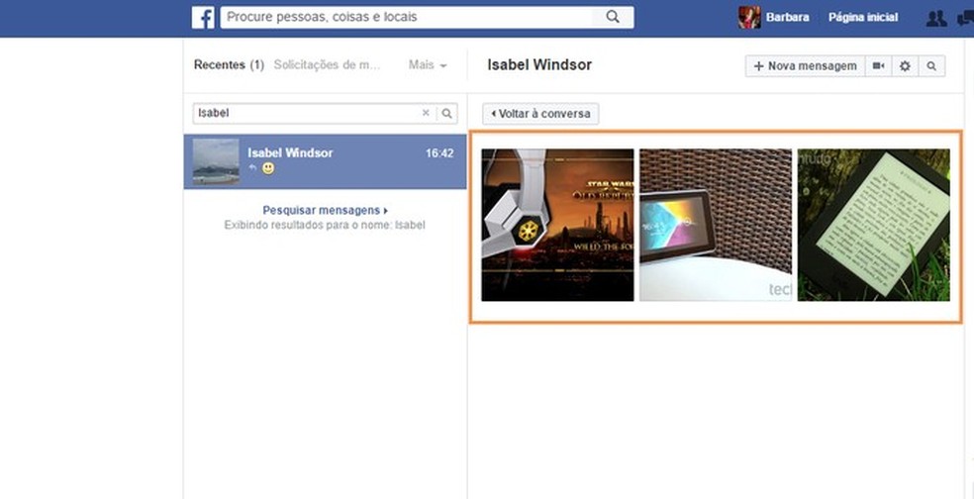
Task: Open the Star Wars Old Republic photo
Action: pos(557,225)
